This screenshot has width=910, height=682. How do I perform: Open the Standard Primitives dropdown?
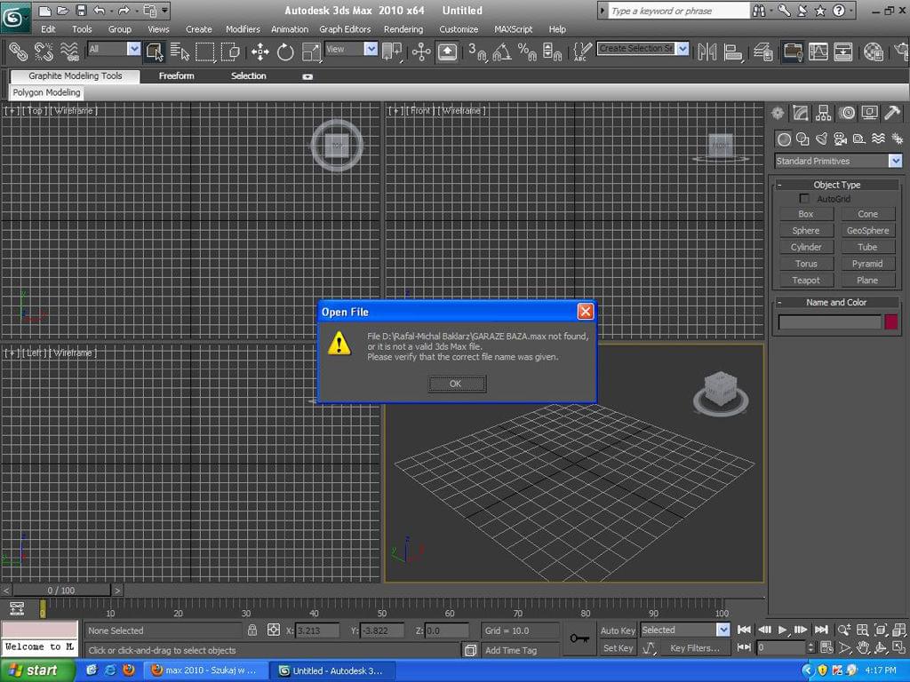896,162
